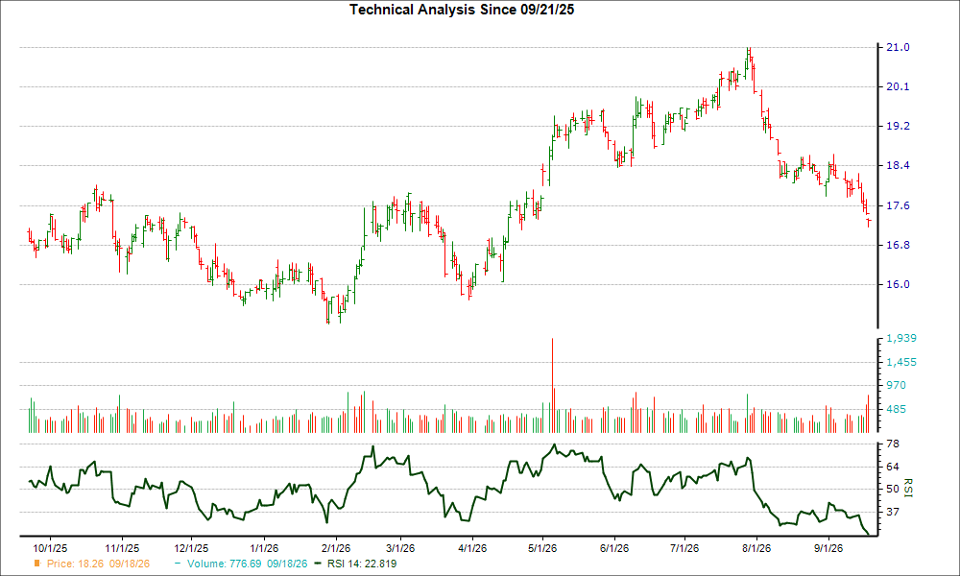The width and height of the screenshot is (960, 576).
Task: Click the 16.0 price axis label
Action: coord(898,284)
